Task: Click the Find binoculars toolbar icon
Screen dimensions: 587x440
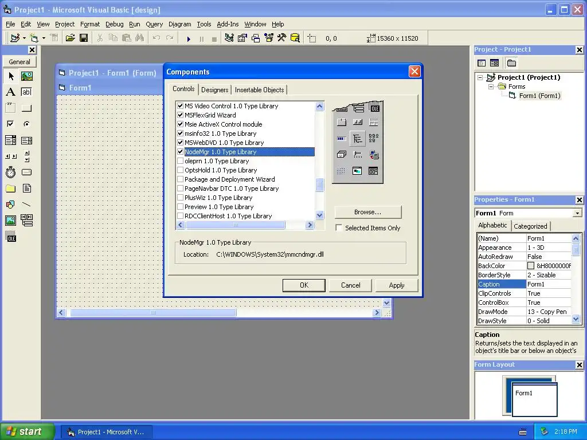Action: click(140, 38)
